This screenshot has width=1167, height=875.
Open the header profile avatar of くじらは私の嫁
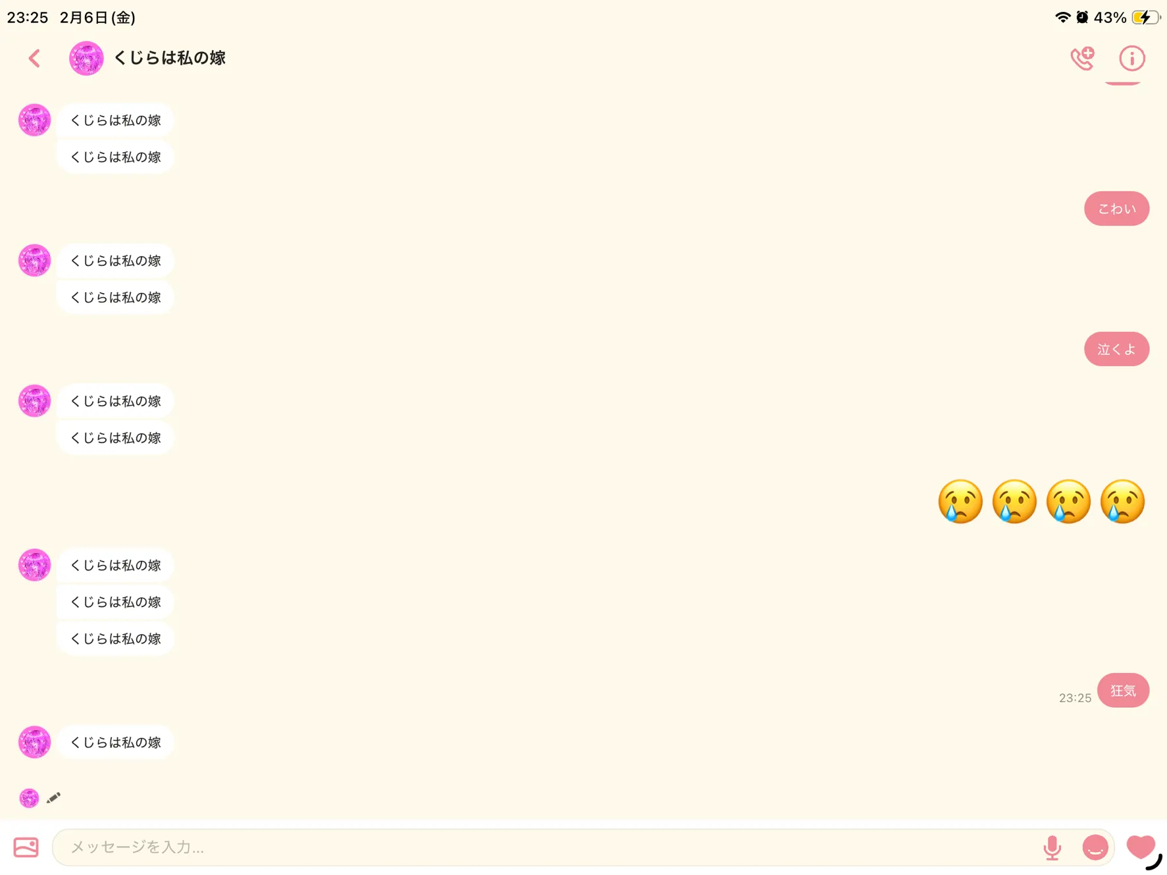(x=86, y=59)
